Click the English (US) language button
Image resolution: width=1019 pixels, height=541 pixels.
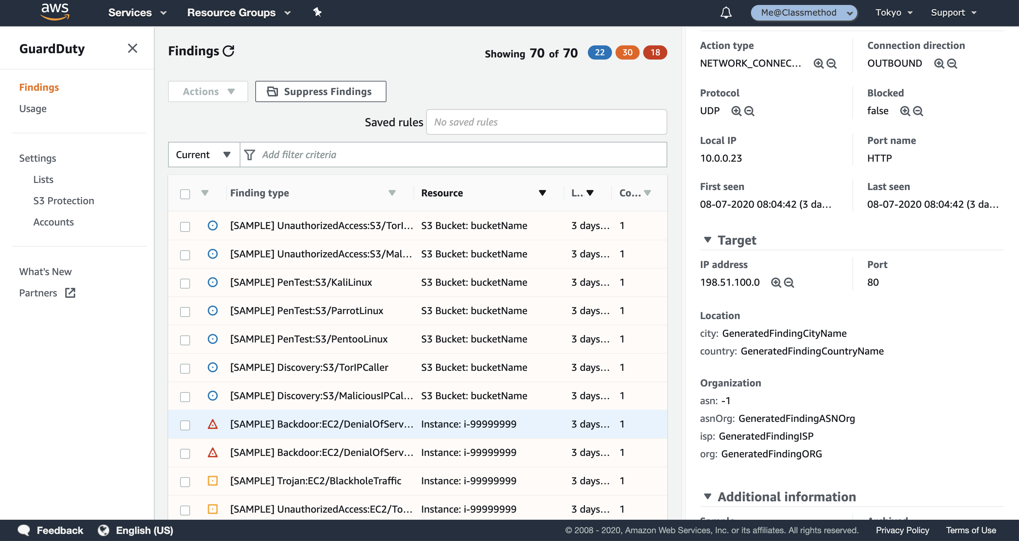point(144,530)
